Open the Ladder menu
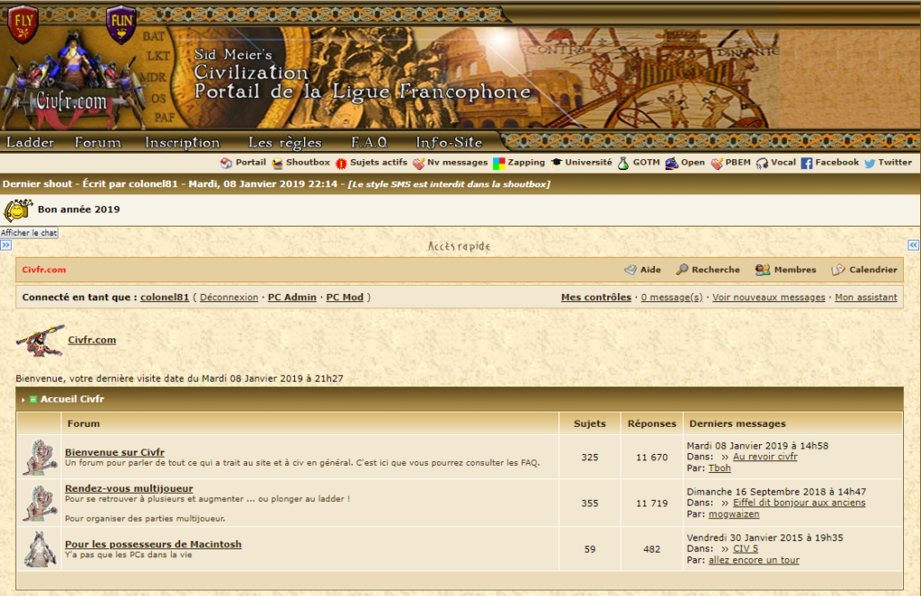This screenshot has width=921, height=596. [30, 142]
